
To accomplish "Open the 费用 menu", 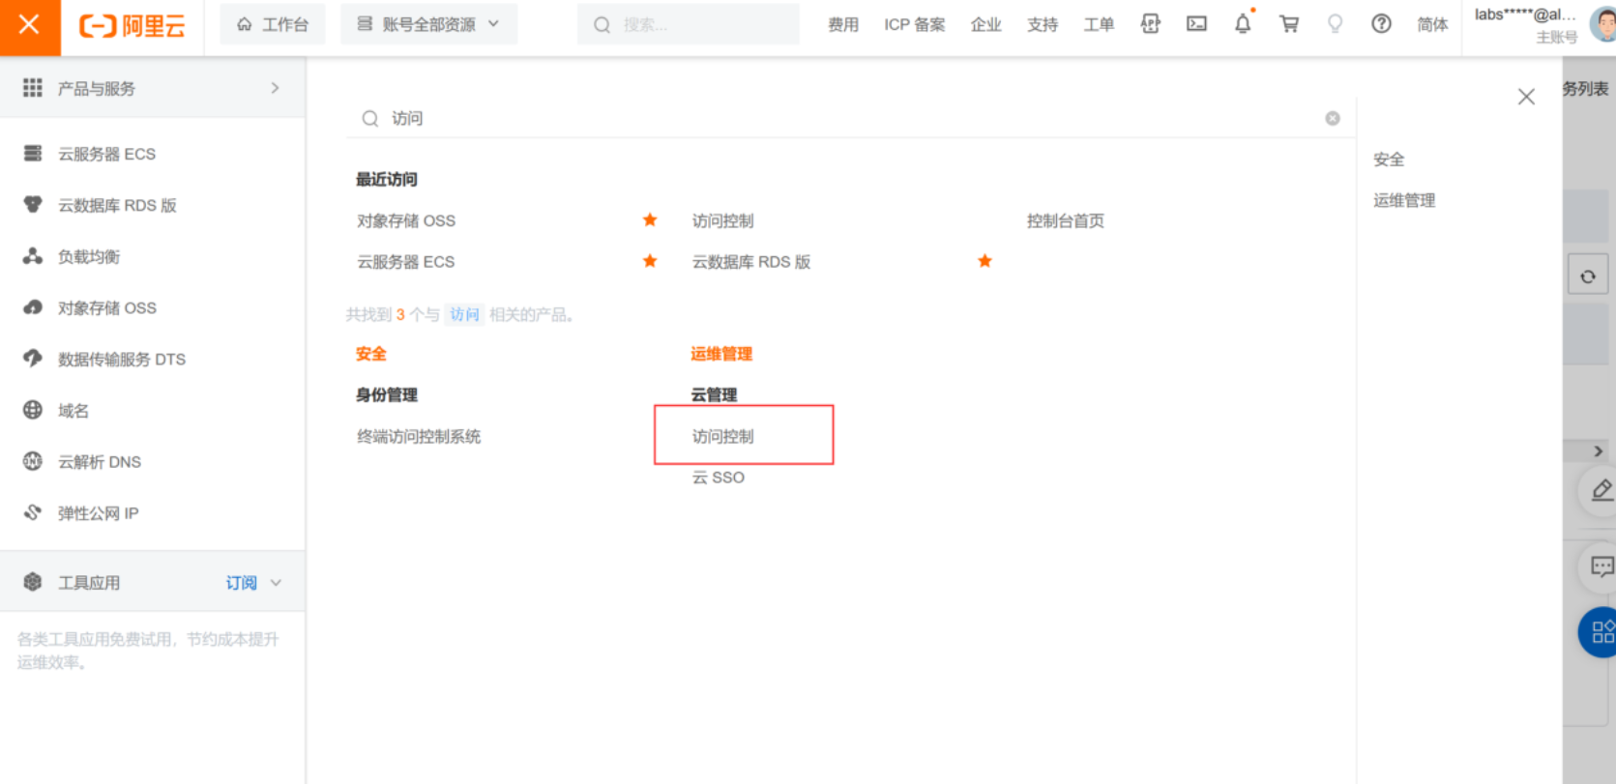I will tap(843, 24).
